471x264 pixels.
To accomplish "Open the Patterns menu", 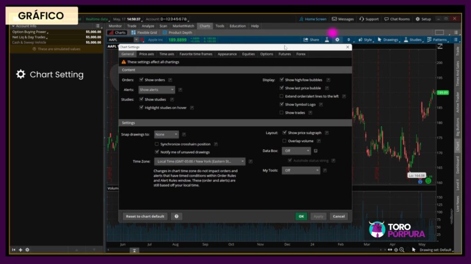I will (x=437, y=39).
